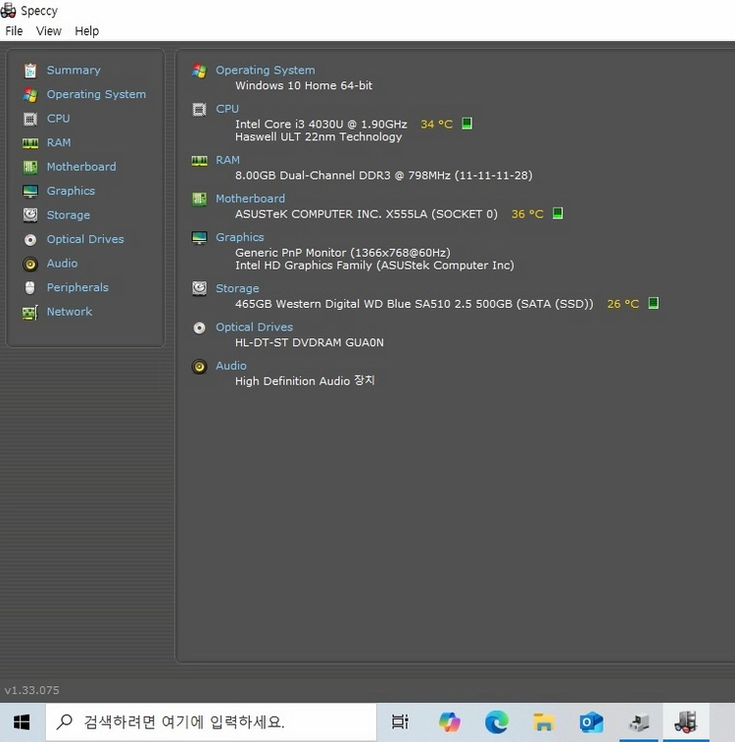This screenshot has height=742, width=735.
Task: Click the Windows search input field
Action: click(211, 721)
